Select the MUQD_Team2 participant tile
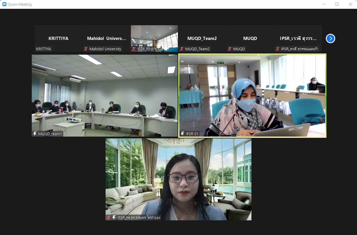This screenshot has height=235, width=357. point(202,38)
